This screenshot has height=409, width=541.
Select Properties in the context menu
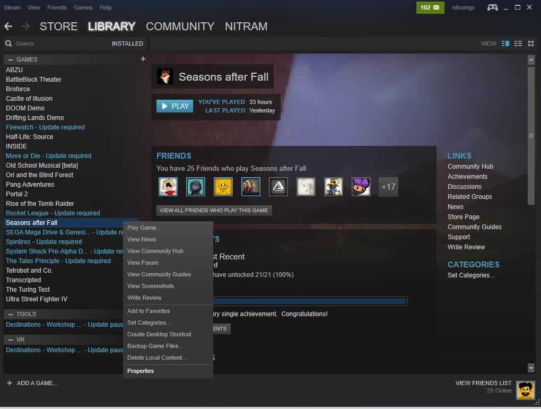tap(168, 371)
